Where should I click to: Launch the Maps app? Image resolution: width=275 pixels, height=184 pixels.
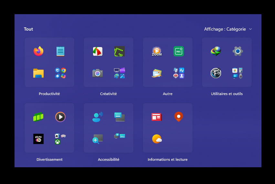(x=178, y=117)
